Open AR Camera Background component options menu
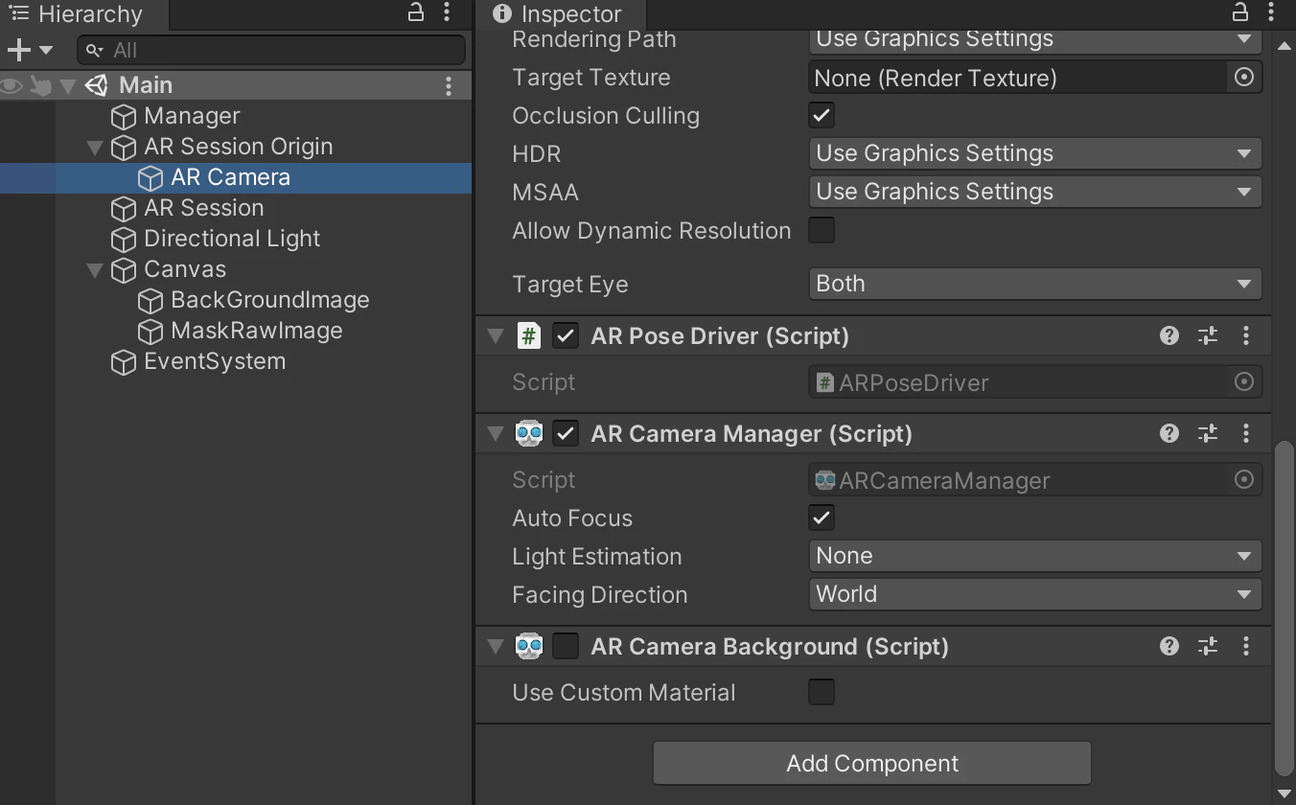Screen dimensions: 1296x805 click(x=1245, y=646)
